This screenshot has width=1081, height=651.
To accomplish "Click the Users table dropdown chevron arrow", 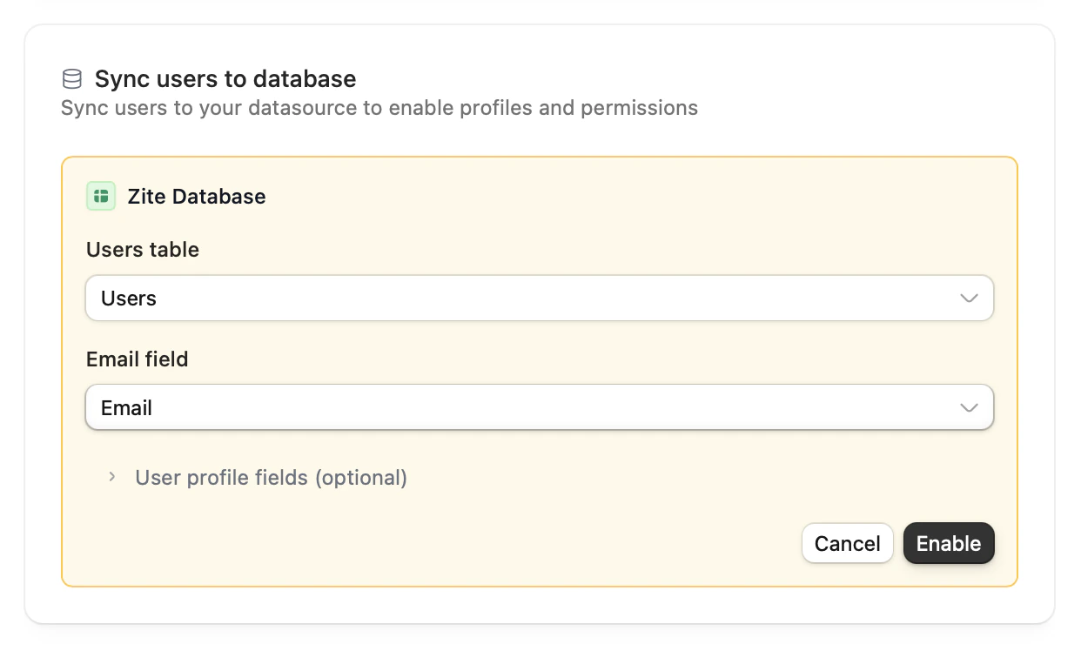I will (x=968, y=299).
